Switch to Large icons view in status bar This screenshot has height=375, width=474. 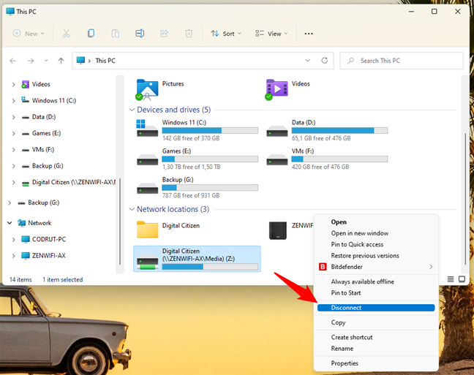point(462,279)
